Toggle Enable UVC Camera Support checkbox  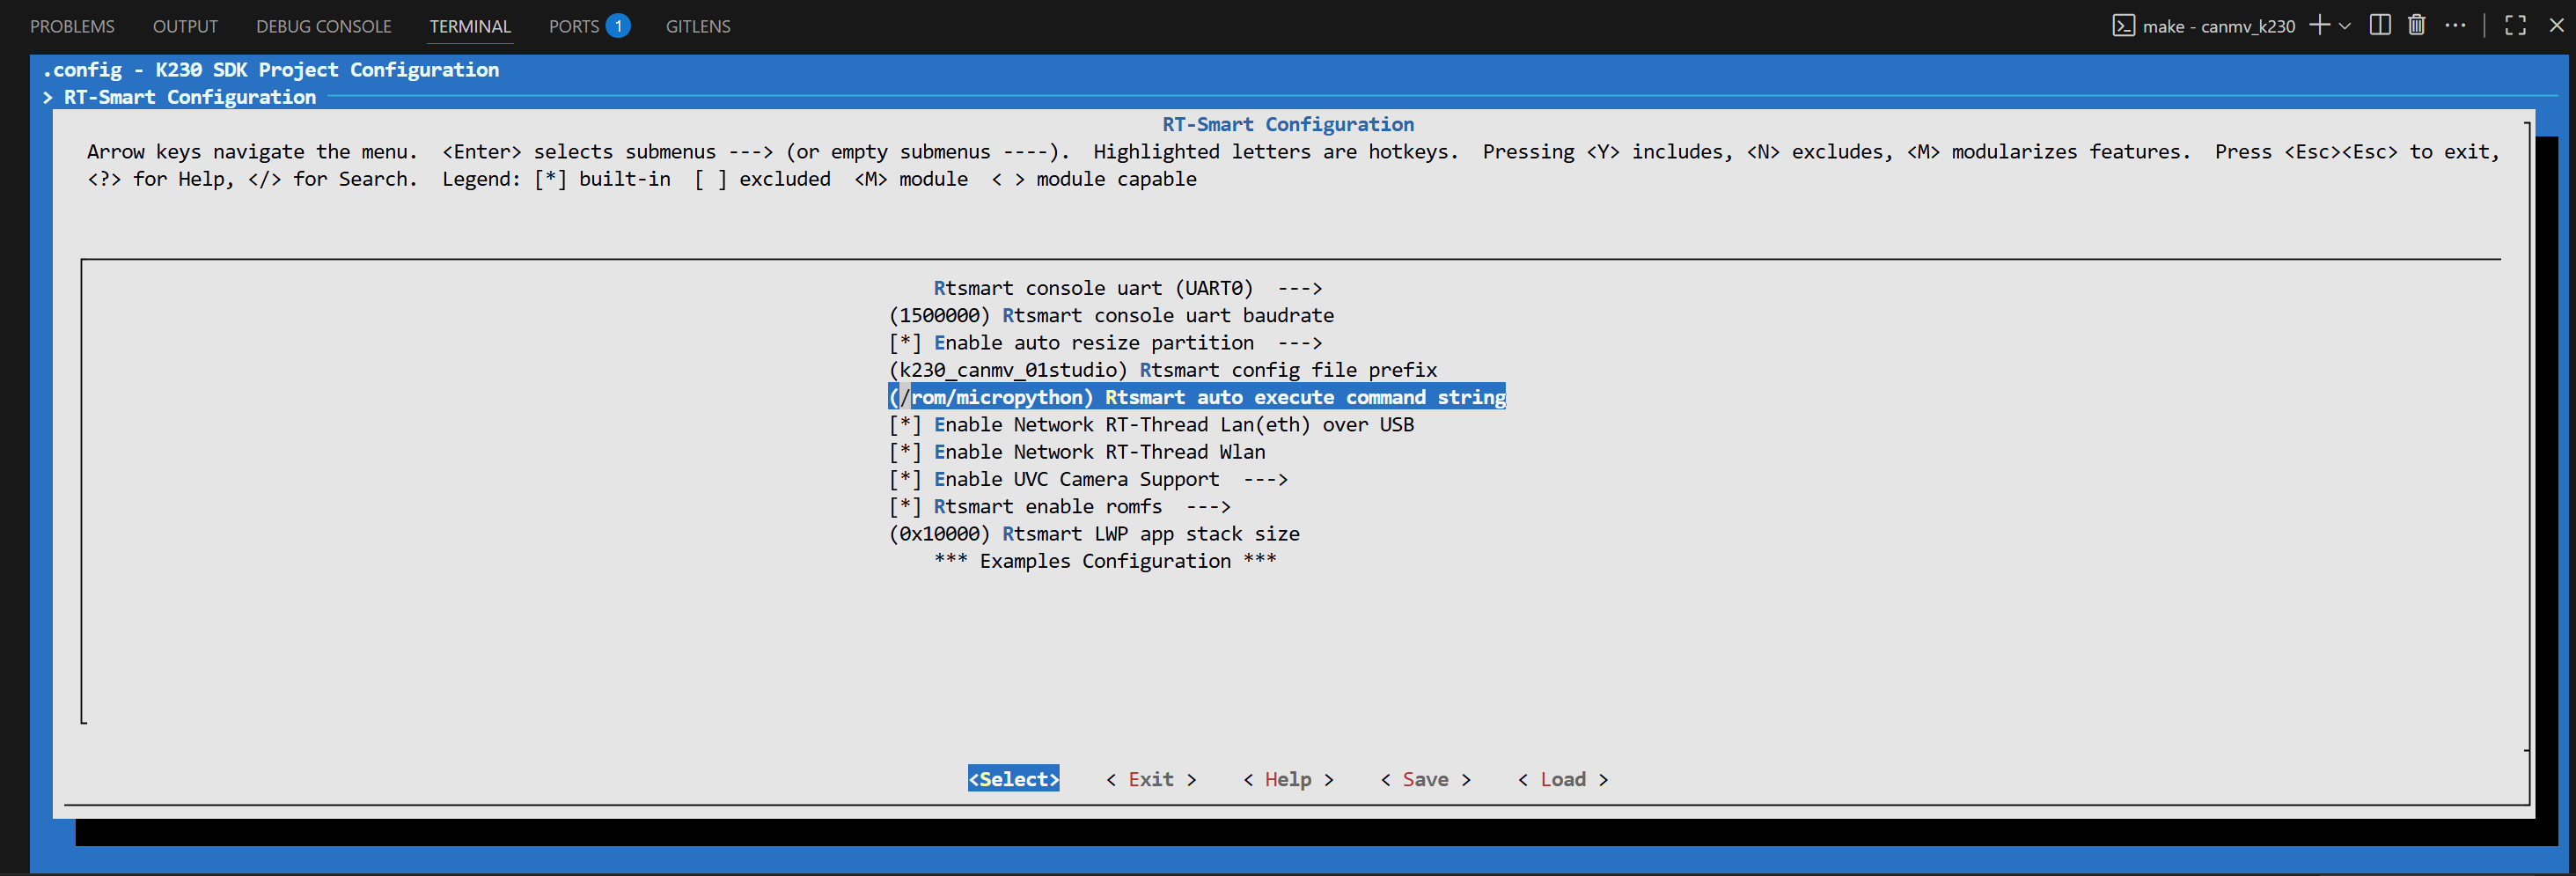tap(905, 479)
